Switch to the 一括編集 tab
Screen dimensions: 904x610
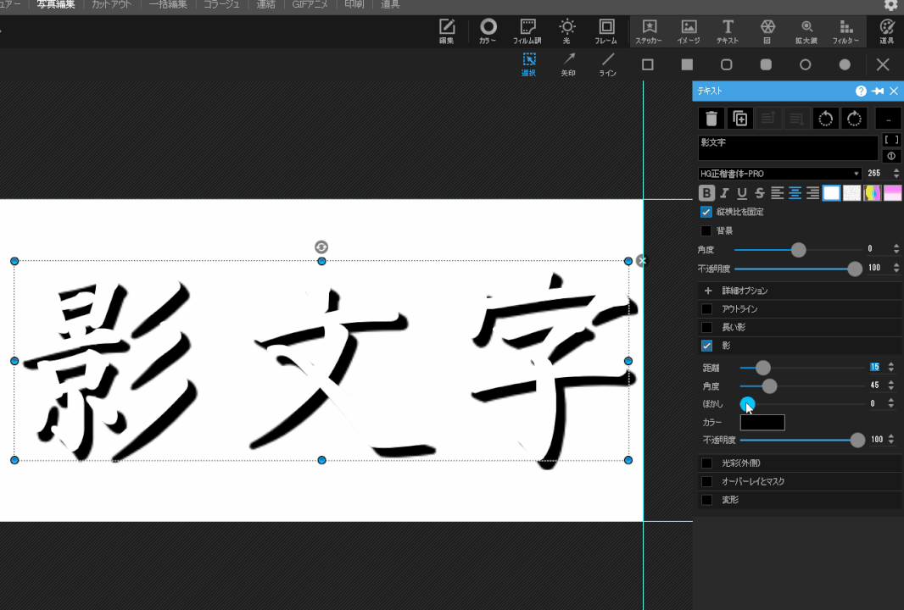(x=168, y=4)
